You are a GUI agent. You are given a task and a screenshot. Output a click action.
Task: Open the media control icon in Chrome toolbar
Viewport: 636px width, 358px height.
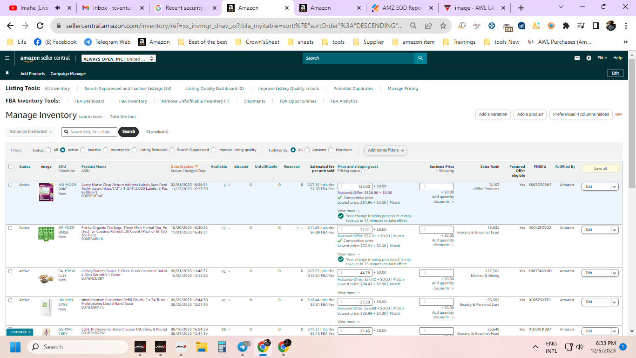tap(581, 26)
